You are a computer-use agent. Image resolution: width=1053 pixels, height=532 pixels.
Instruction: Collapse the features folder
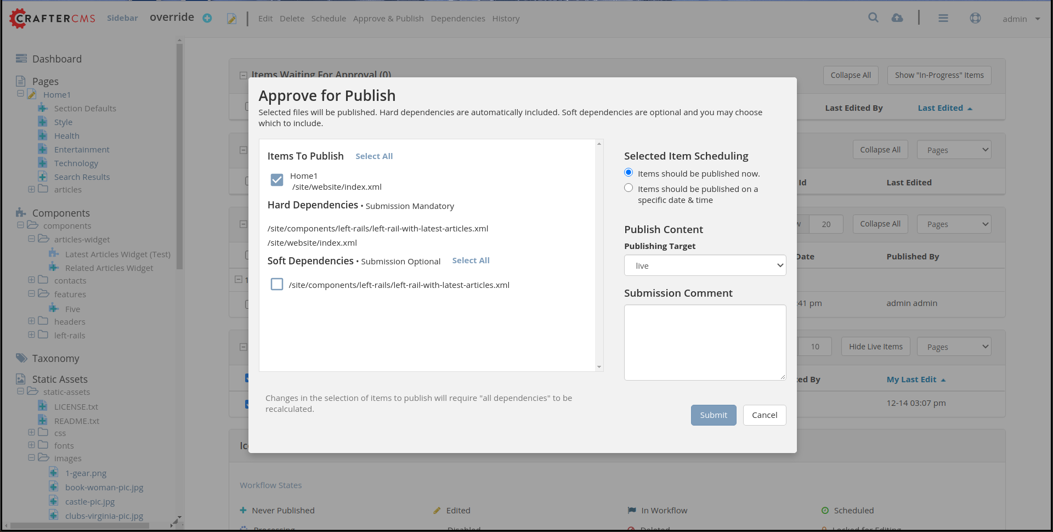click(31, 294)
